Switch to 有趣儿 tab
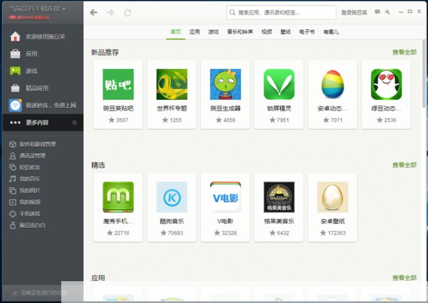Image resolution: width=428 pixels, height=303 pixels. pyautogui.click(x=331, y=32)
